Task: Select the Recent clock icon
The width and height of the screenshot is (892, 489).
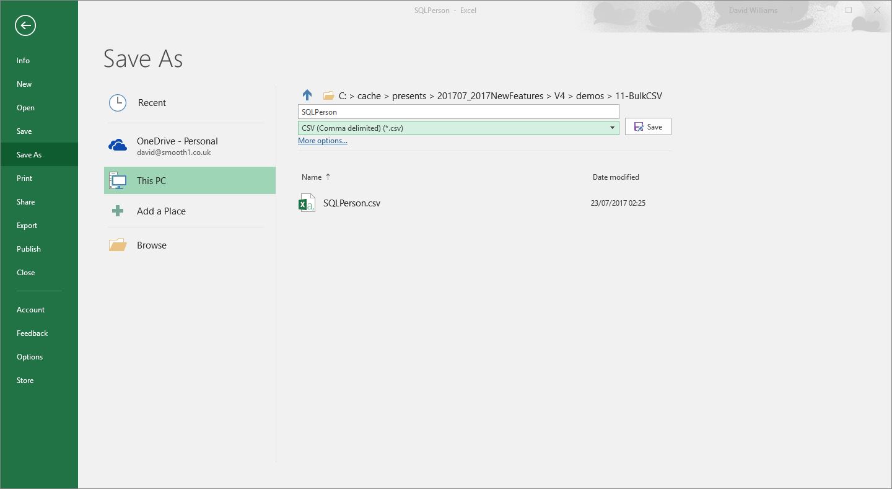Action: pos(118,103)
